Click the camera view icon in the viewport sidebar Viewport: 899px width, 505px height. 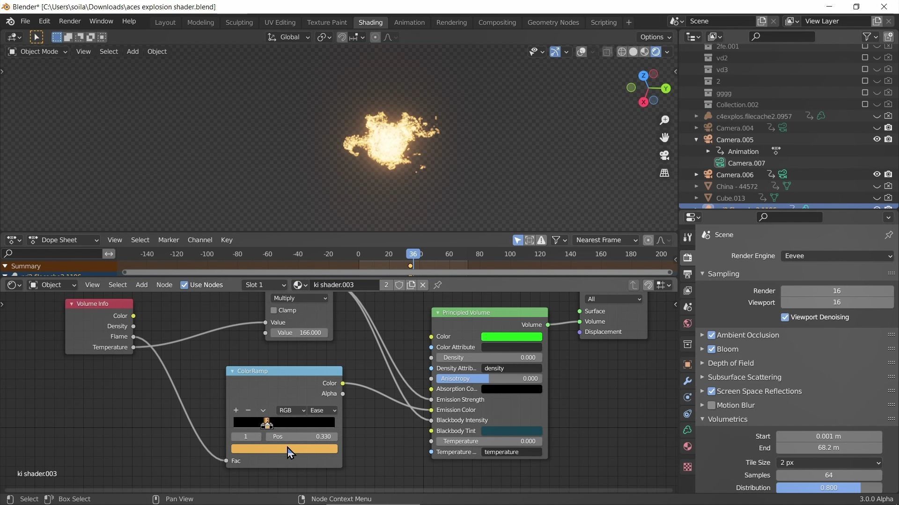click(x=664, y=155)
